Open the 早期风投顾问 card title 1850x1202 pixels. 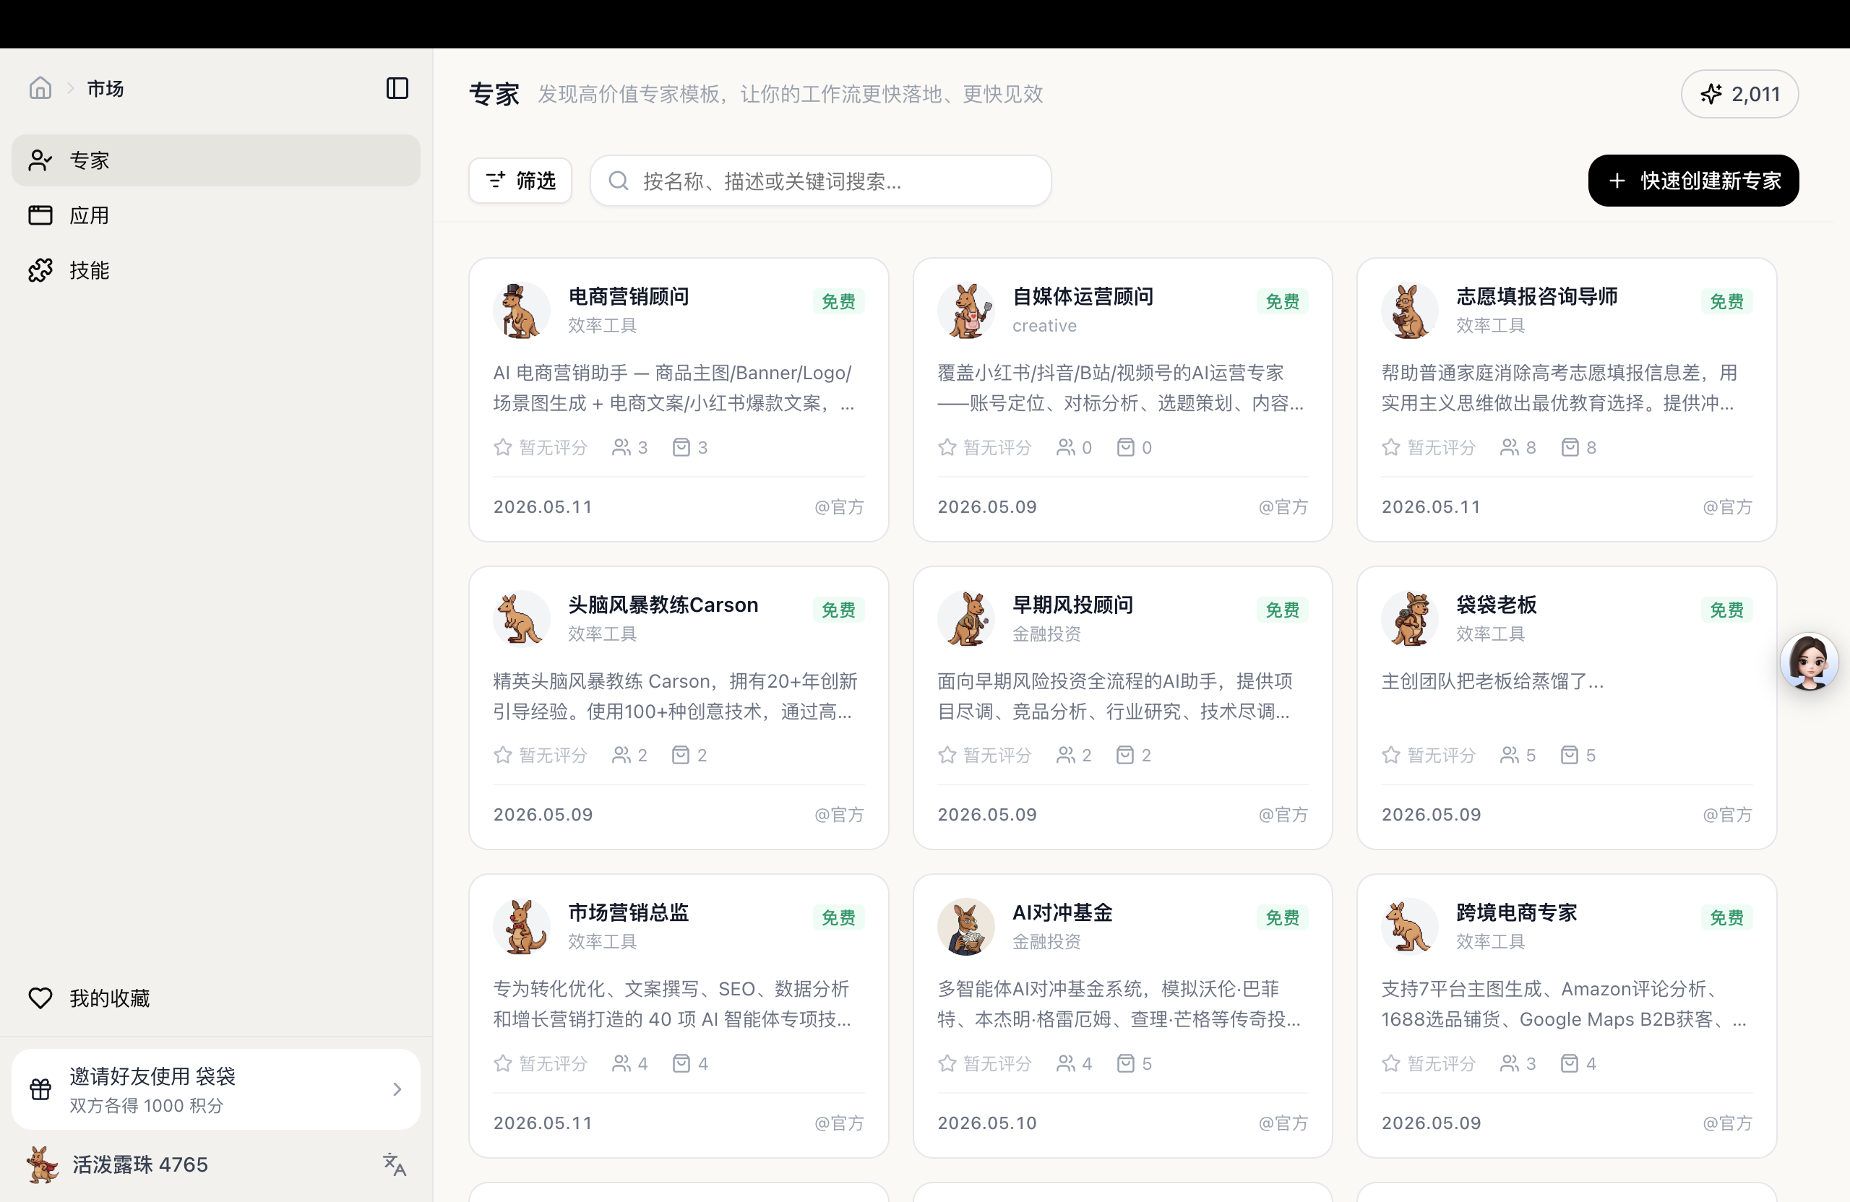click(x=1072, y=605)
